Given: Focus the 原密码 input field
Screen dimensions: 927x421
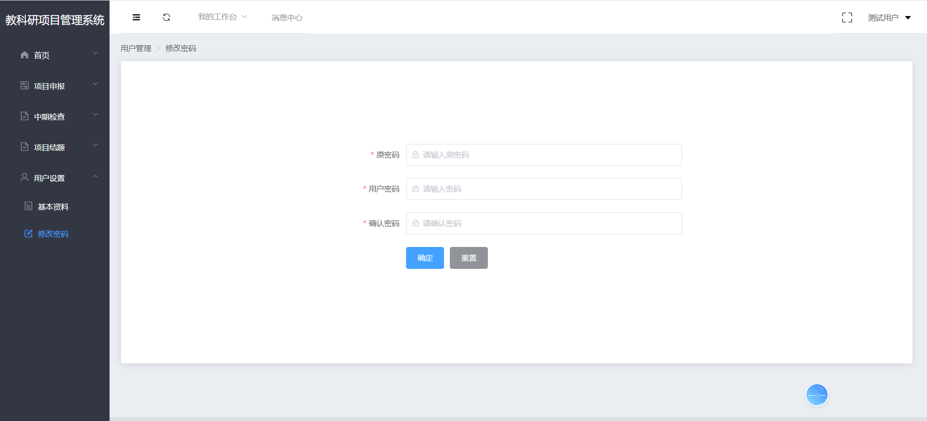Looking at the screenshot, I should (x=544, y=155).
